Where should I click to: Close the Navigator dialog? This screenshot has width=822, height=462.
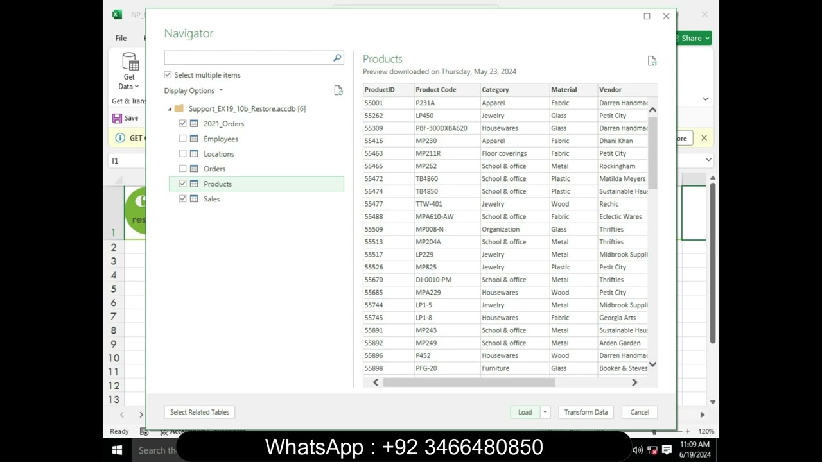[x=666, y=16]
